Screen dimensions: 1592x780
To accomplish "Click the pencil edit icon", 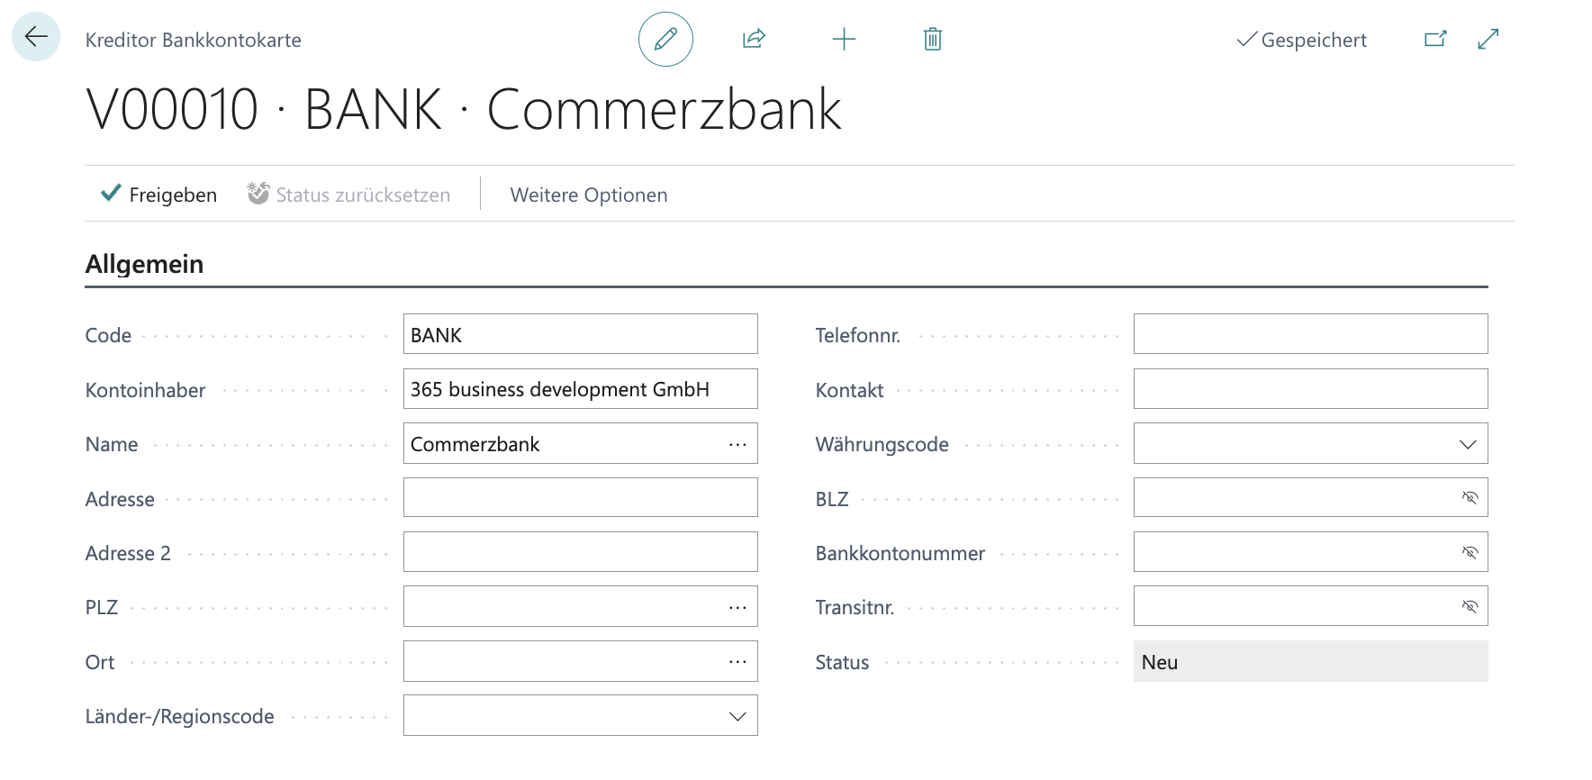I will click(x=665, y=39).
